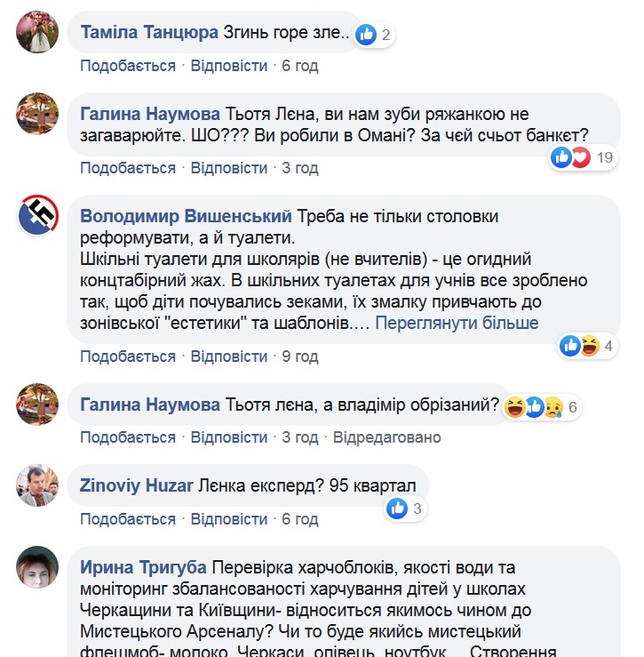Image resolution: width=644 pixels, height=657 pixels.
Task: Reply to Галина Наумова's Оман comment
Action: (x=229, y=168)
